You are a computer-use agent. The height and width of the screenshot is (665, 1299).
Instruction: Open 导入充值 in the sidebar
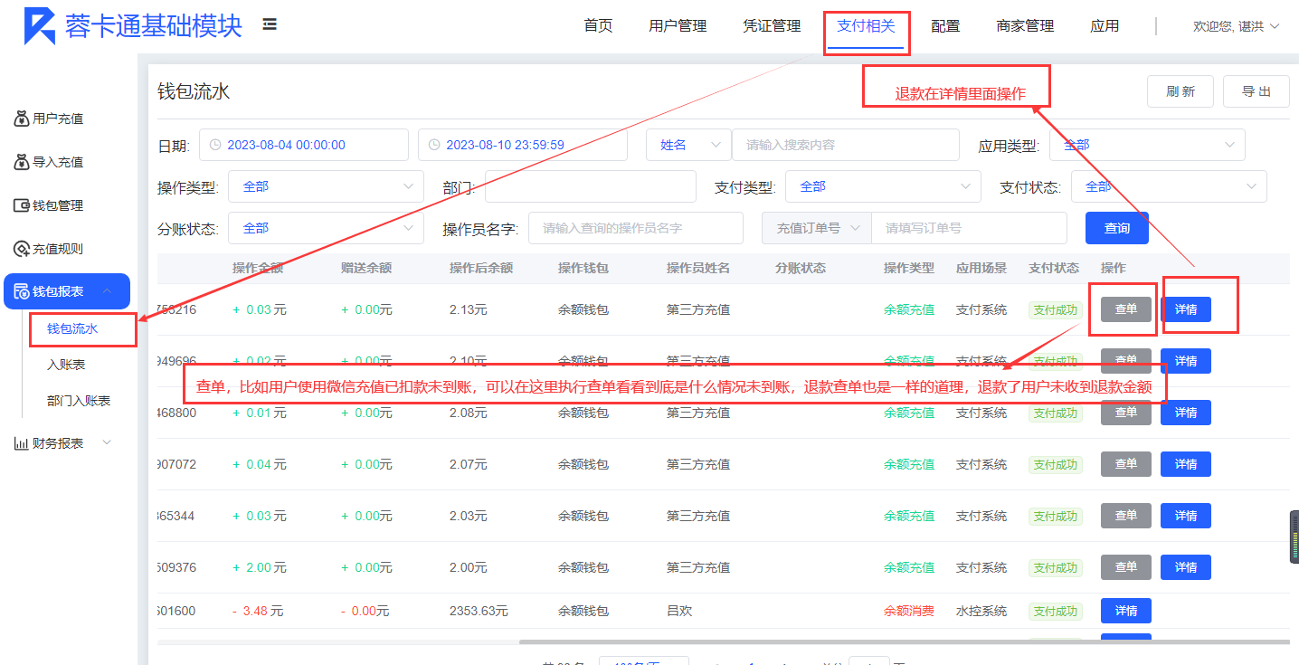(58, 162)
